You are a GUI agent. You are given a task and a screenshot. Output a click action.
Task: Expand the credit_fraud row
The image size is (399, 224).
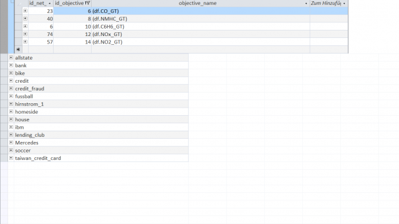coord(11,88)
